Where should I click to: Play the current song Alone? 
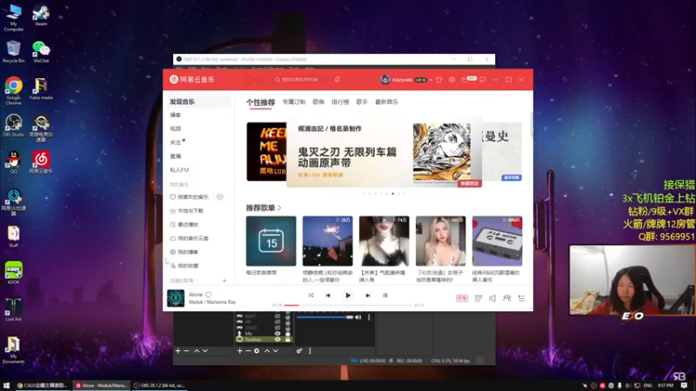(x=348, y=295)
